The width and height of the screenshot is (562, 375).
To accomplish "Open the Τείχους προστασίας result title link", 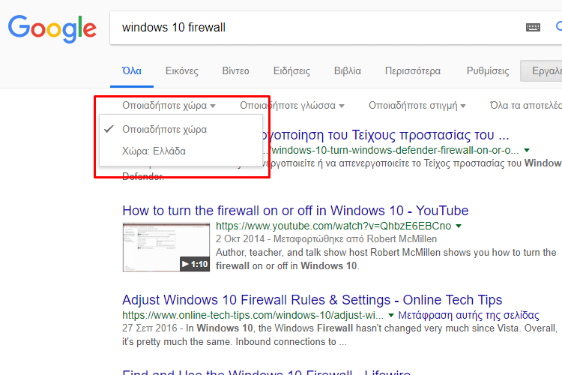I will tap(386, 135).
